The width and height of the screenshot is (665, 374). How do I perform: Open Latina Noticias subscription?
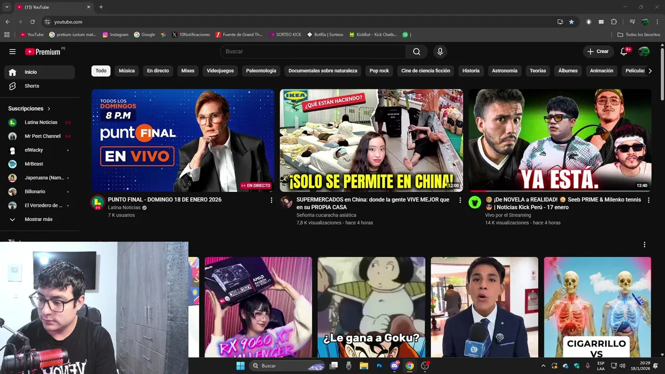[x=39, y=122]
